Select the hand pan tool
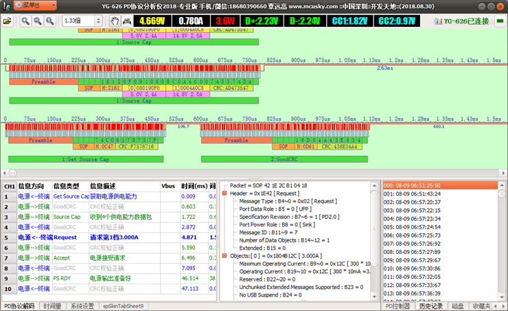Viewport: 508px width, 311px height. [115, 21]
